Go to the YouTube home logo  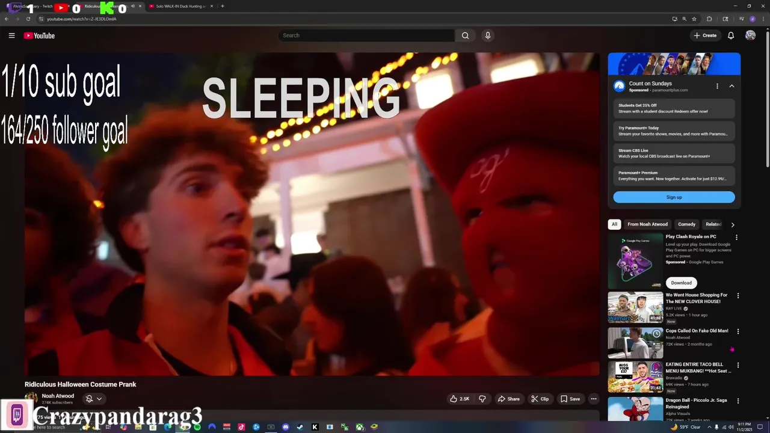39,35
